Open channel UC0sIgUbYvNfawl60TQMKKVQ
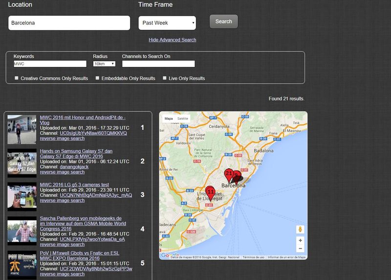Screen dimensions: 391x280 pyautogui.click(x=93, y=133)
